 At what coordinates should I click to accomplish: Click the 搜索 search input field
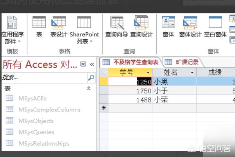click(43, 78)
